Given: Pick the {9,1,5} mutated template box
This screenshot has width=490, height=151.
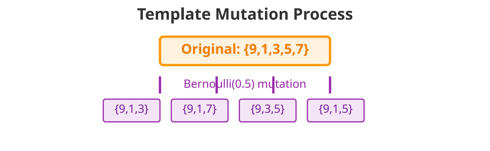Looking at the screenshot, I should (336, 110).
